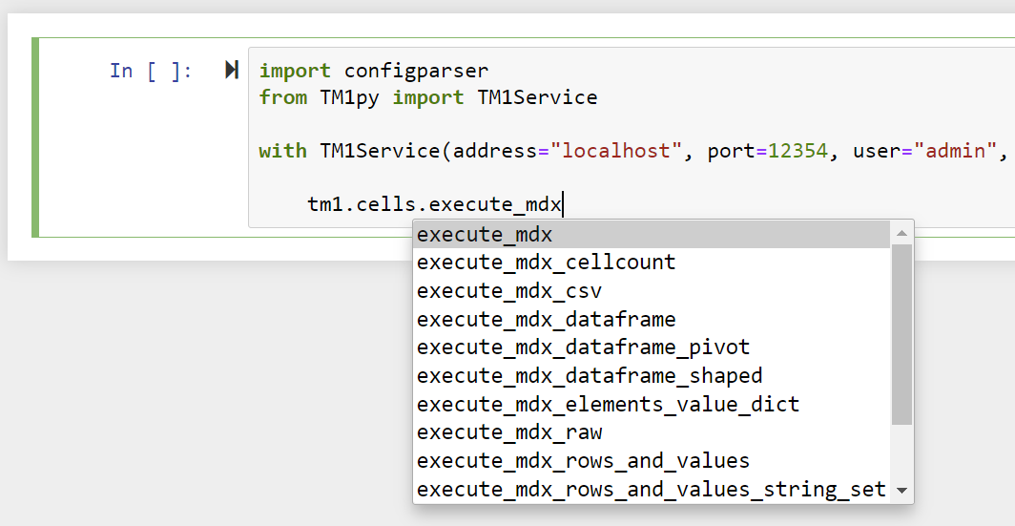Click the run cell icon beside the prompt
This screenshot has height=526, width=1015.
tap(232, 70)
